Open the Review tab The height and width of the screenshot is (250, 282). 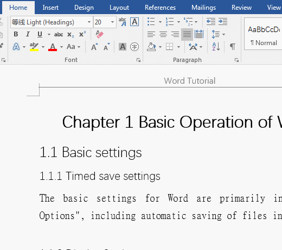pos(241,8)
